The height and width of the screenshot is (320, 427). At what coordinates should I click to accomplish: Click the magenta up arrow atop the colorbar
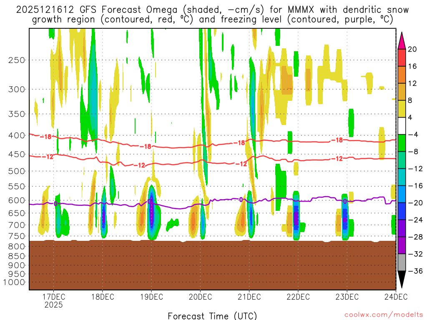pyautogui.click(x=402, y=40)
